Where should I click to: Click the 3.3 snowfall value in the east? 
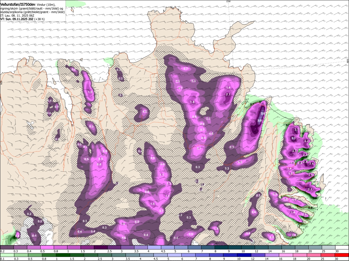click(293, 138)
